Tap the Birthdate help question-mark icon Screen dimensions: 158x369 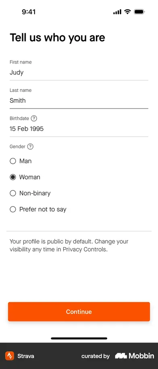(34, 119)
